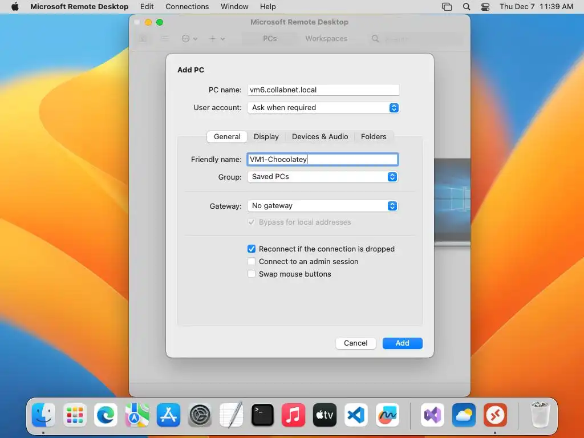Image resolution: width=584 pixels, height=438 pixels.
Task: Open Finder from the dock
Action: [43, 415]
